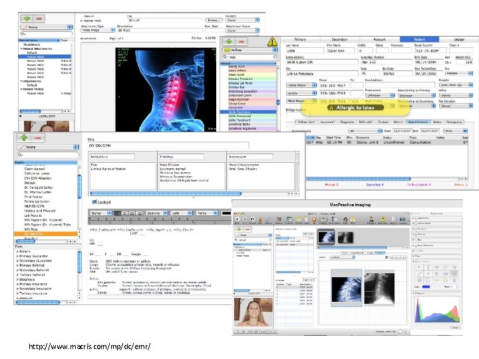Click the green plus icon in Attachments window
479x359 pixels.
[27, 19]
